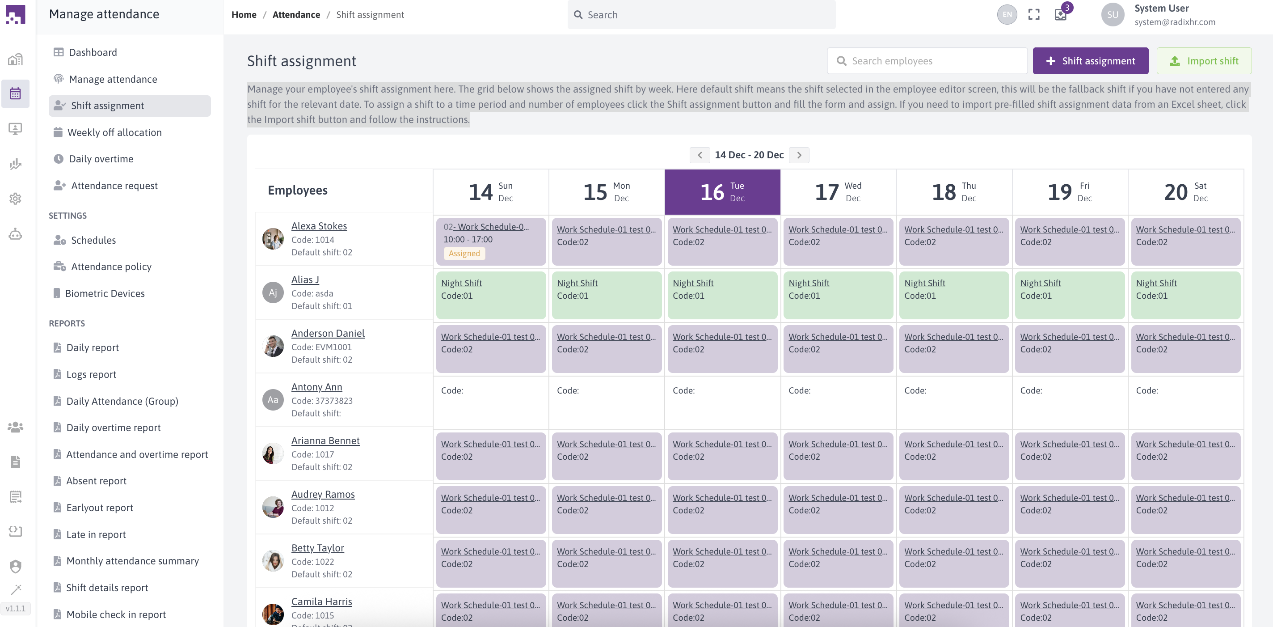Image resolution: width=1273 pixels, height=627 pixels.
Task: Open the Schedules settings item
Action: pos(93,240)
